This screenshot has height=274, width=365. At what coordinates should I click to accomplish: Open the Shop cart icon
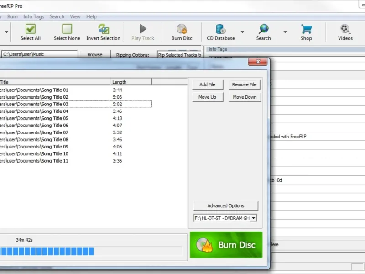(x=306, y=29)
